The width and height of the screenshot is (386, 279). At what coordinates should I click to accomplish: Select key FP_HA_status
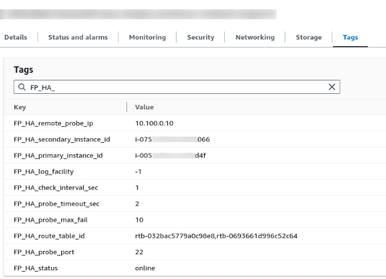(36, 268)
